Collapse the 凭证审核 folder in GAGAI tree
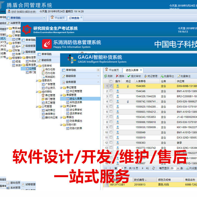This screenshot has width=197, height=197. [x=61, y=106]
